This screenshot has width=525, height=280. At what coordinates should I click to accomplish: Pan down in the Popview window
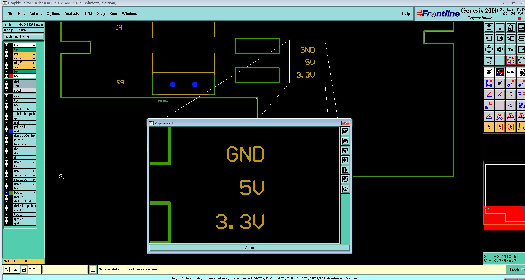coord(345,151)
